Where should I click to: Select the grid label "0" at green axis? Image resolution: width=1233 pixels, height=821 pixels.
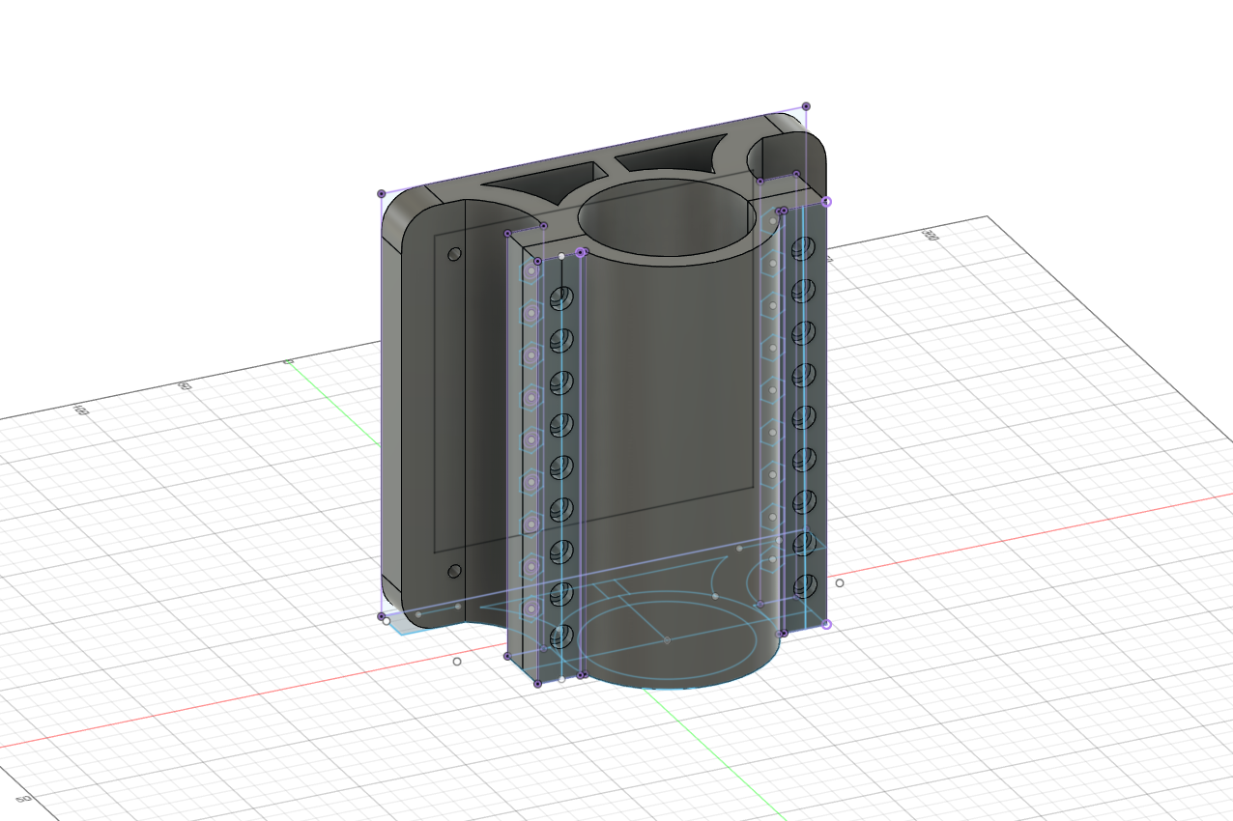pyautogui.click(x=287, y=361)
